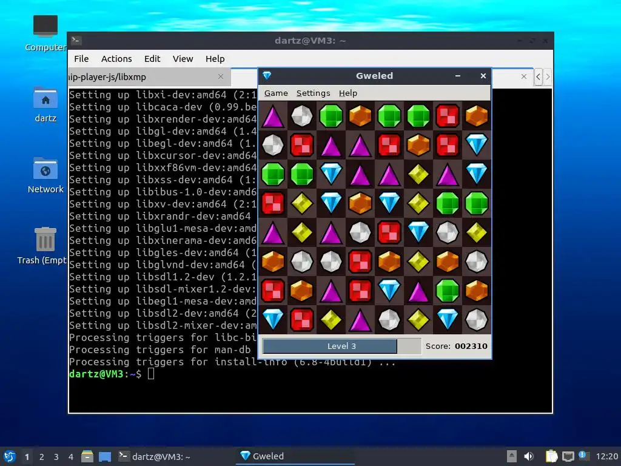
Task: Open the application start menu in the taskbar
Action: point(10,456)
